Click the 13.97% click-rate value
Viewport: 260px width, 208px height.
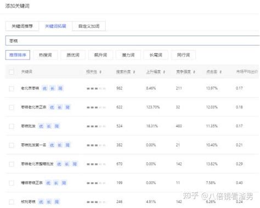click(212, 88)
